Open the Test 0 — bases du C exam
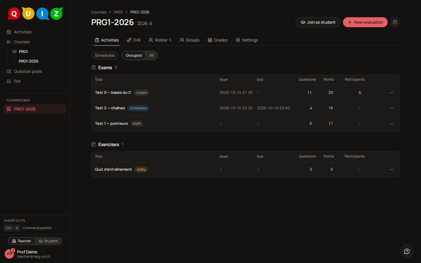This screenshot has height=263, width=421. 113,93
